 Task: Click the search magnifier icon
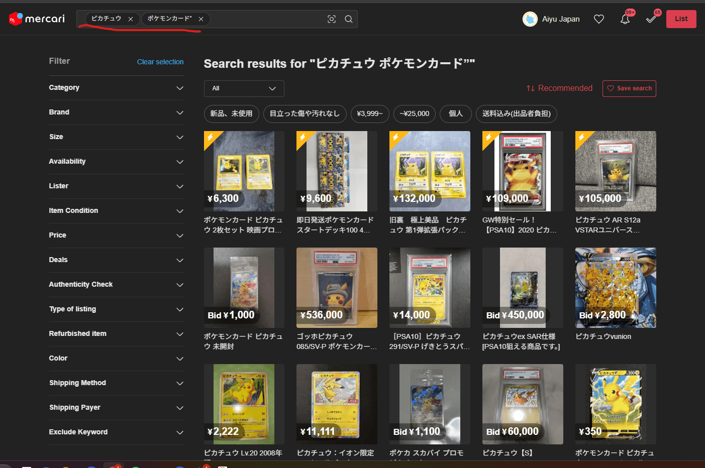click(x=348, y=19)
